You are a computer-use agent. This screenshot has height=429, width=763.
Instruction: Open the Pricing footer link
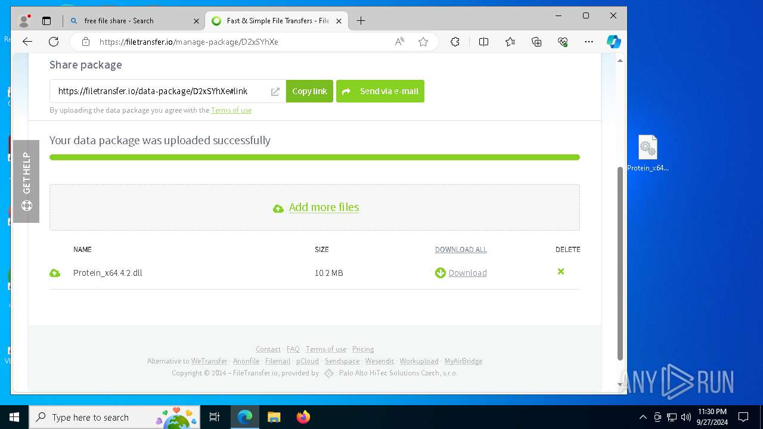(x=363, y=349)
